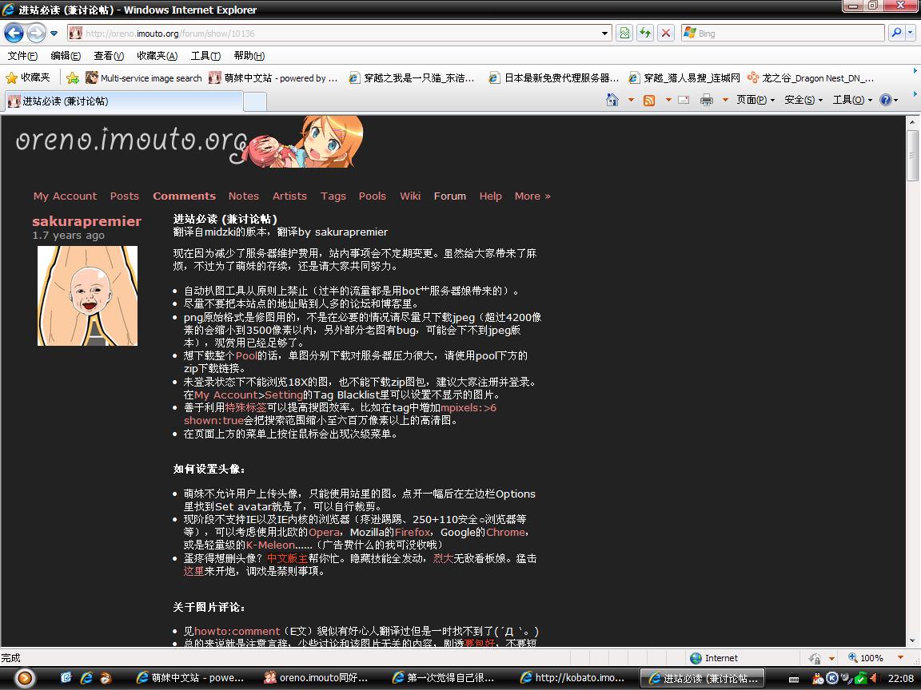Open the 收藏夹(A) menu

point(157,56)
